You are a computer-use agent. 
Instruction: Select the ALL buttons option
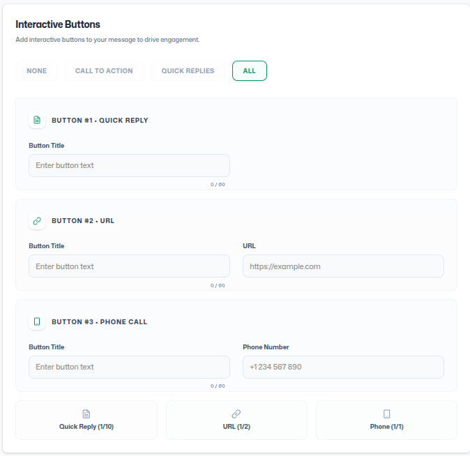(250, 70)
